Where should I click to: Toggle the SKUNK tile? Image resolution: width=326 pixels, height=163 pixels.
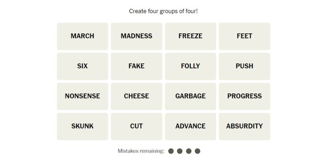pos(82,126)
